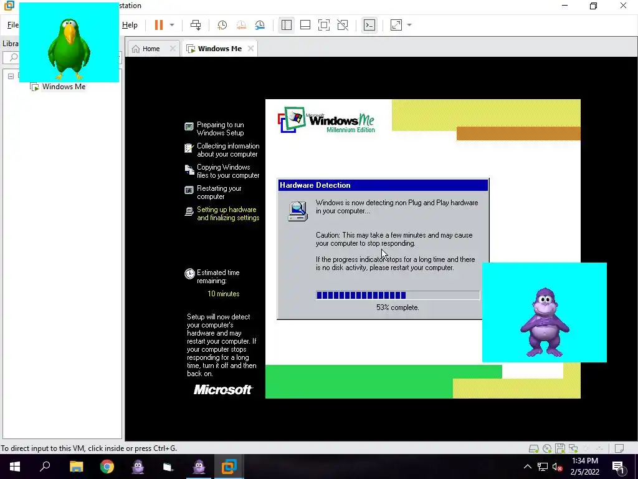Toggle the console view button

pos(369,25)
